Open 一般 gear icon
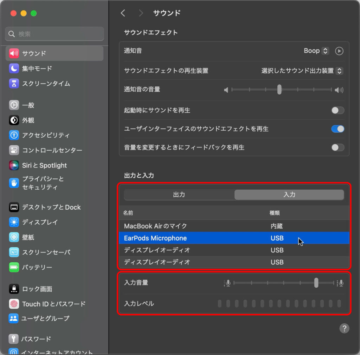 (14, 105)
